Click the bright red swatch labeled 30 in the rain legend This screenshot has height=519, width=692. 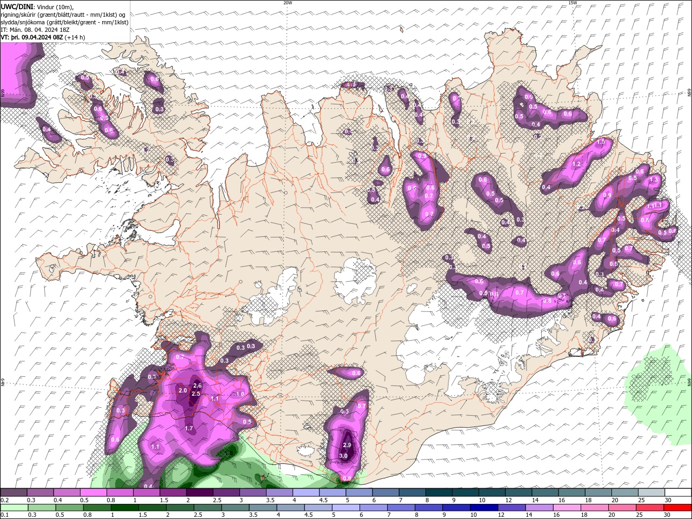point(677,508)
